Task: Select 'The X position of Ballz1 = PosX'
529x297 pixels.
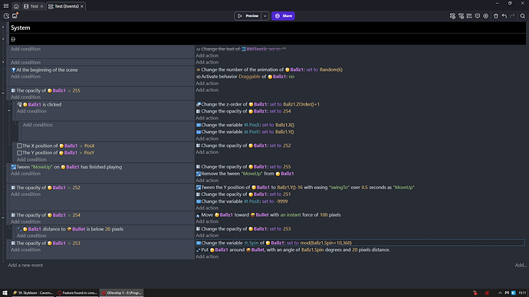Action: coord(56,145)
